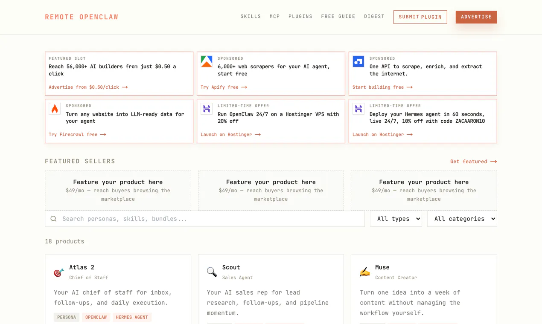This screenshot has height=324, width=542.
Task: Follow the Start building free link
Action: 383,87
